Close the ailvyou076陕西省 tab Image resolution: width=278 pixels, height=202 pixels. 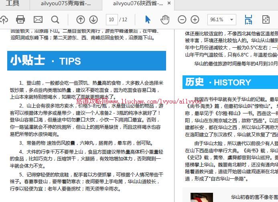(169, 4)
